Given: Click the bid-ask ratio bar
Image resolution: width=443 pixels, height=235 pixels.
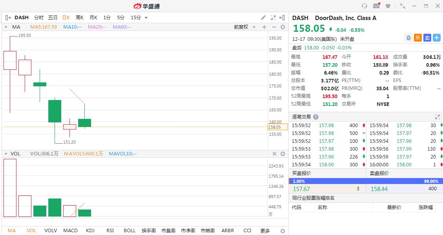Looking at the screenshot, I should coord(366,181).
